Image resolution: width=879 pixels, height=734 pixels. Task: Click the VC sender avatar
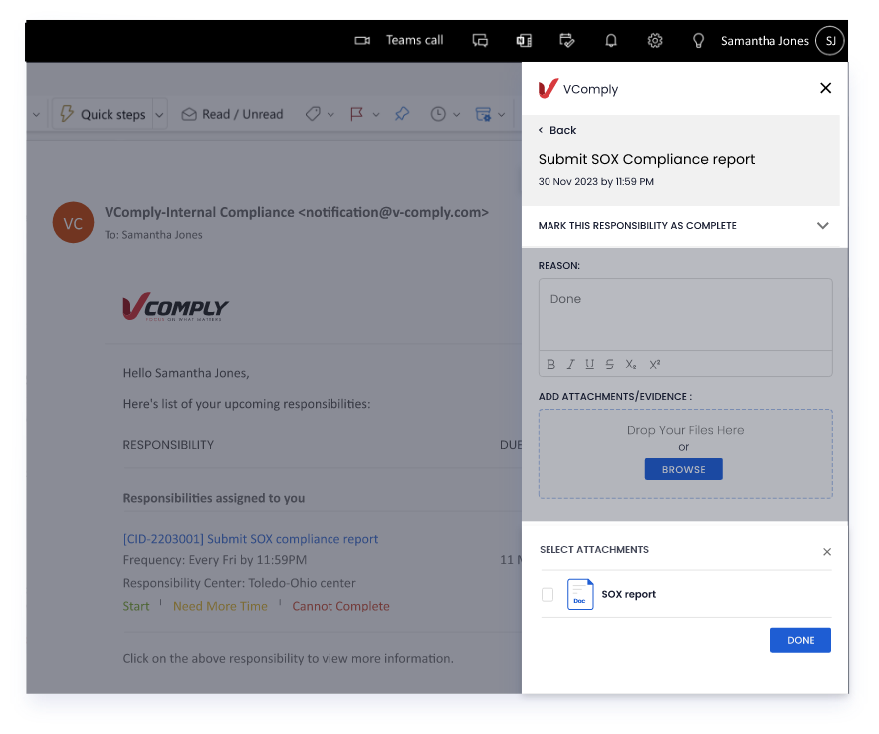pyautogui.click(x=73, y=223)
